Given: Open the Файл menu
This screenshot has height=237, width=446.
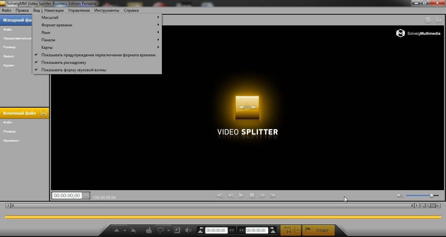Looking at the screenshot, I should point(6,10).
